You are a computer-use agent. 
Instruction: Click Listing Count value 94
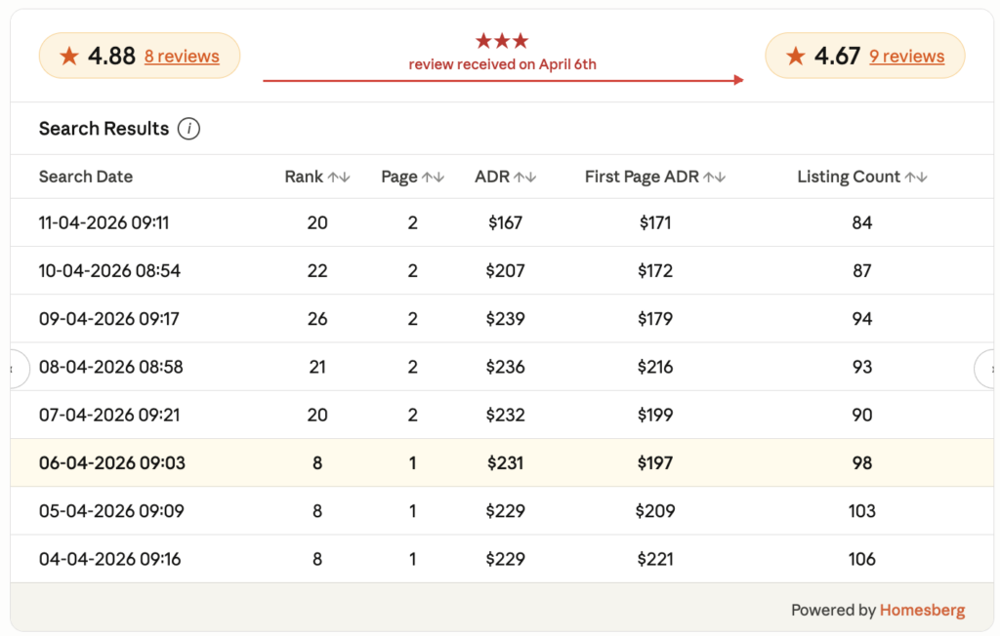click(x=861, y=319)
